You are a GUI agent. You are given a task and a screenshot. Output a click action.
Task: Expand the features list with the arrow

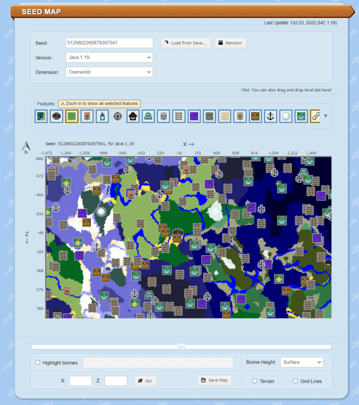[326, 116]
